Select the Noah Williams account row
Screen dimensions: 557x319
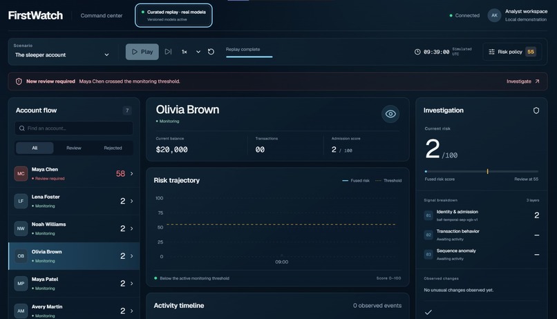click(74, 229)
